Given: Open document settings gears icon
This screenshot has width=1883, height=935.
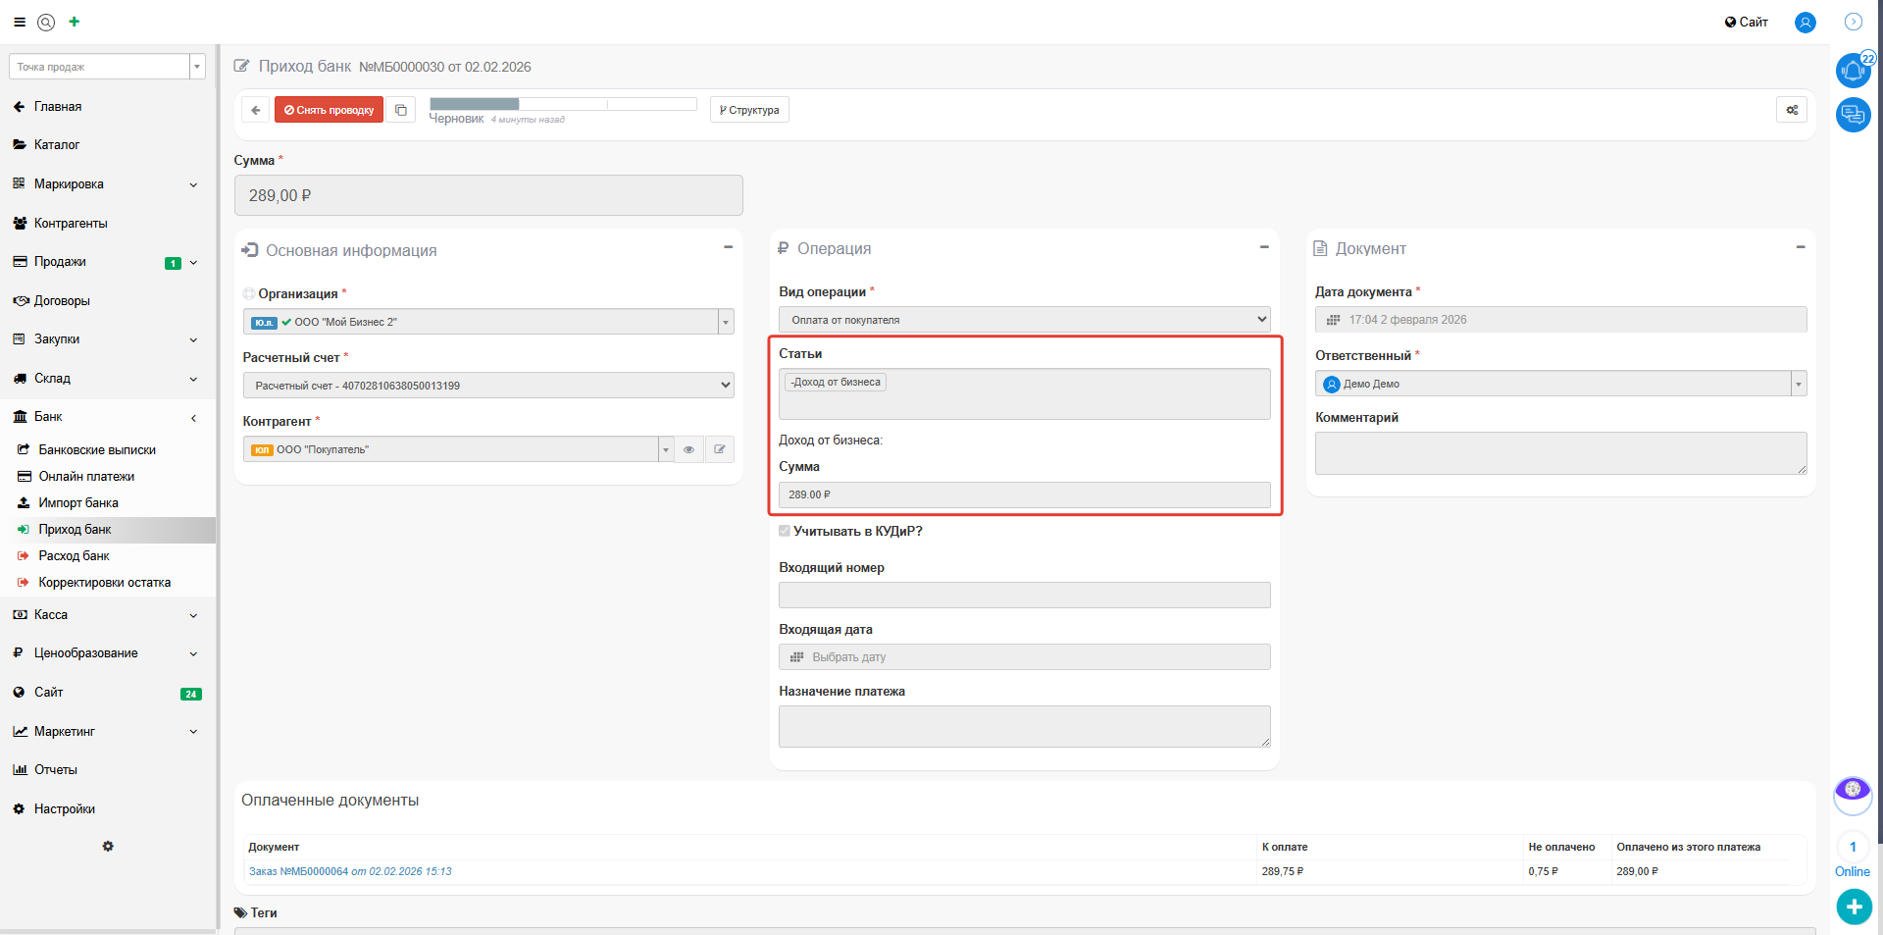Looking at the screenshot, I should tap(1791, 110).
